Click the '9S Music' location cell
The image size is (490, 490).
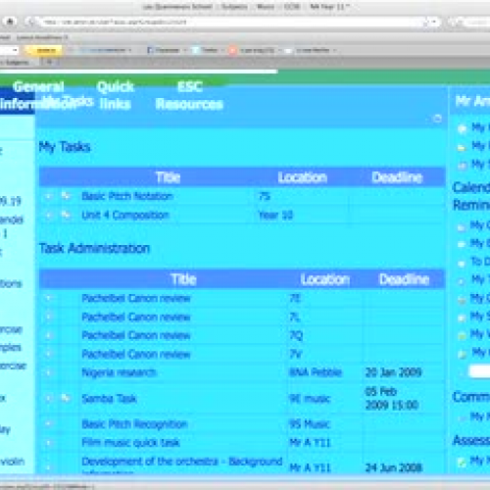pyautogui.click(x=310, y=424)
